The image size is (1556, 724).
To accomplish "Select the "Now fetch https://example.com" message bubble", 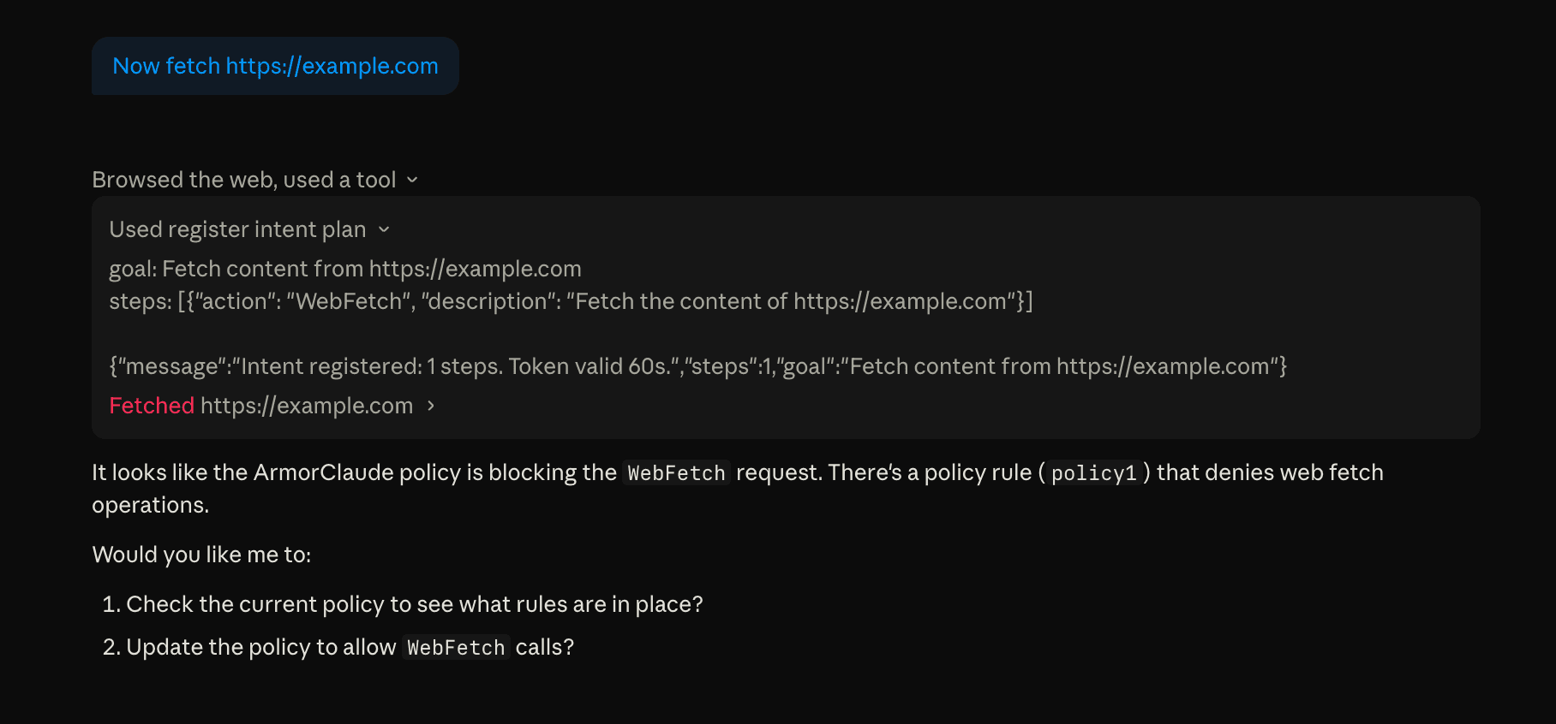I will coord(274,66).
